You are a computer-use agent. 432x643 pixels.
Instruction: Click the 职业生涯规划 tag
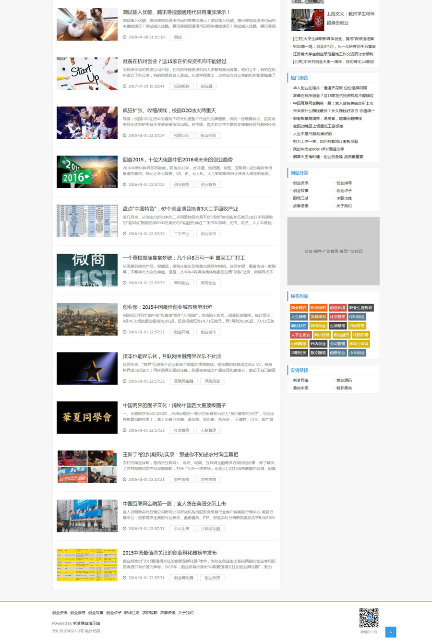click(x=360, y=308)
